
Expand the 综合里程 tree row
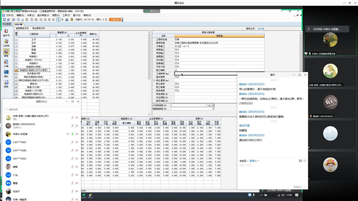(154, 81)
